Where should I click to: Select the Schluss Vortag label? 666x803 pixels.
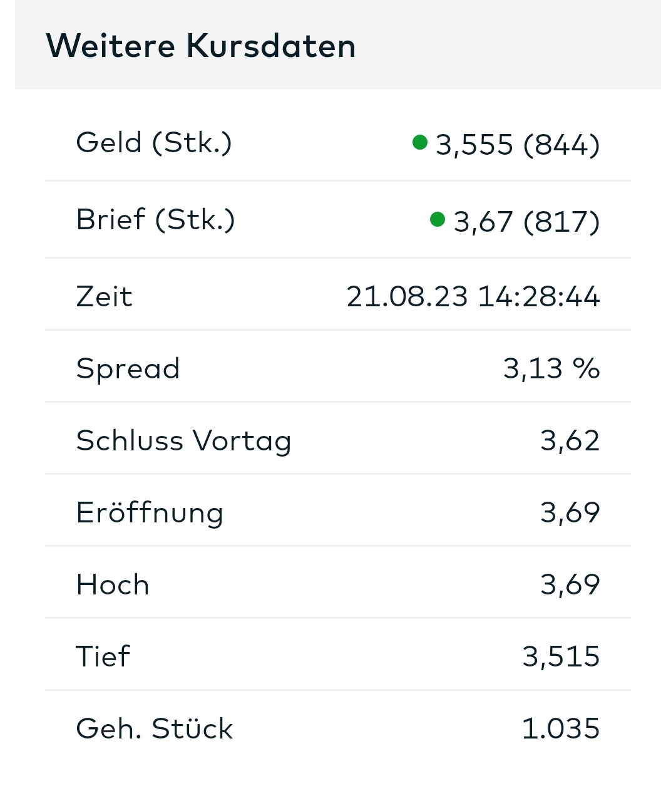183,440
